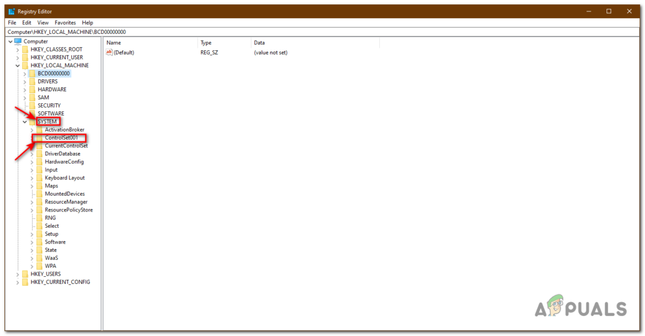Sort values by the Name column header

pyautogui.click(x=151, y=43)
